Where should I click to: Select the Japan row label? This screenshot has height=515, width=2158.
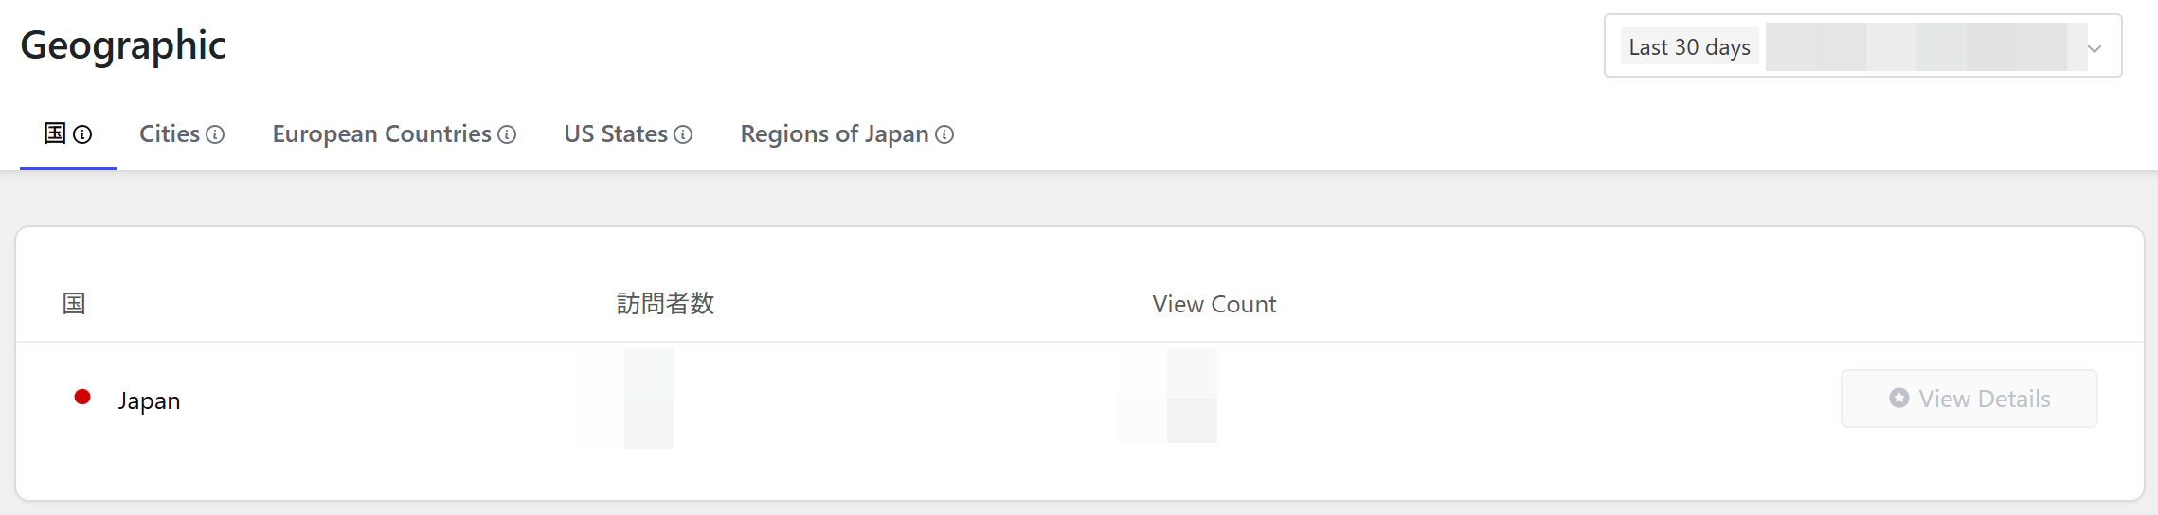coord(149,400)
